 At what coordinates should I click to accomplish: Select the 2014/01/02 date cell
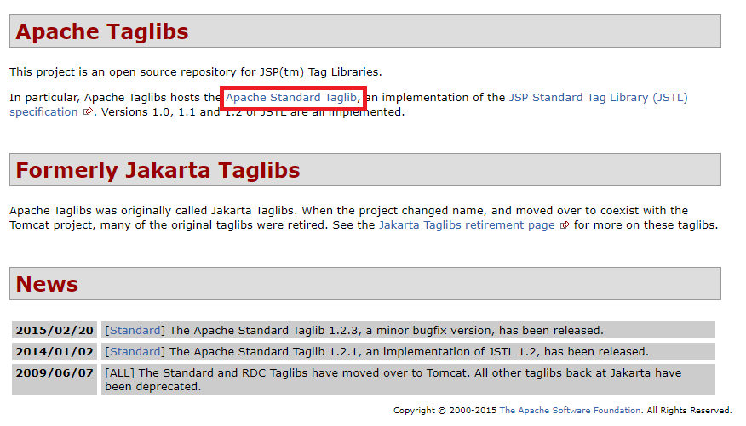[x=55, y=351]
